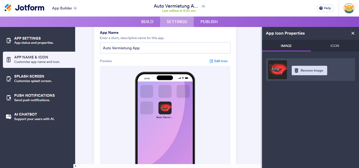Switch to the BUILD tab

click(147, 22)
